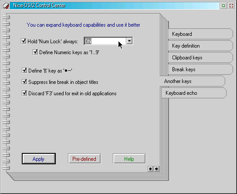Click the Apply button
This screenshot has width=237, height=194.
pos(39,159)
